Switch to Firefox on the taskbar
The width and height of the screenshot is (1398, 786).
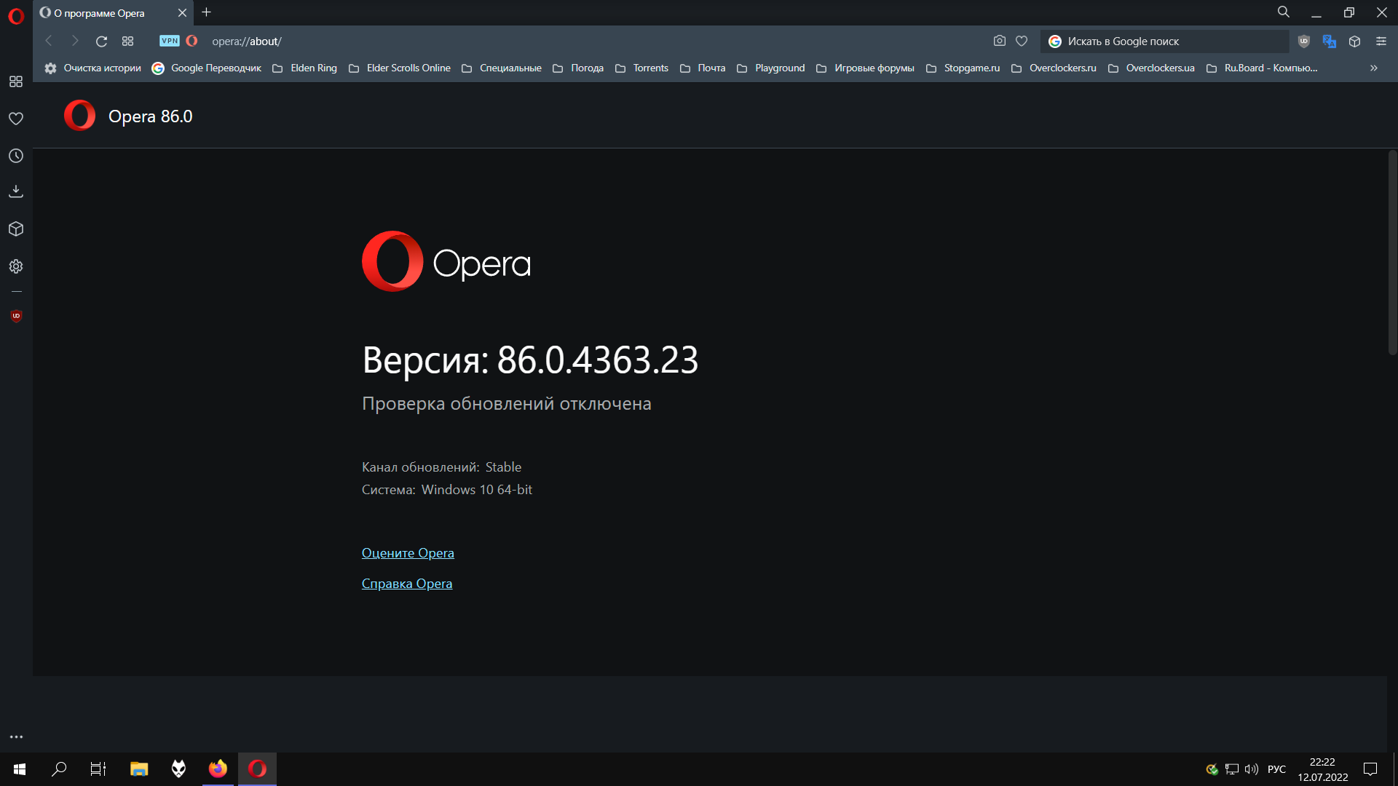click(x=218, y=769)
